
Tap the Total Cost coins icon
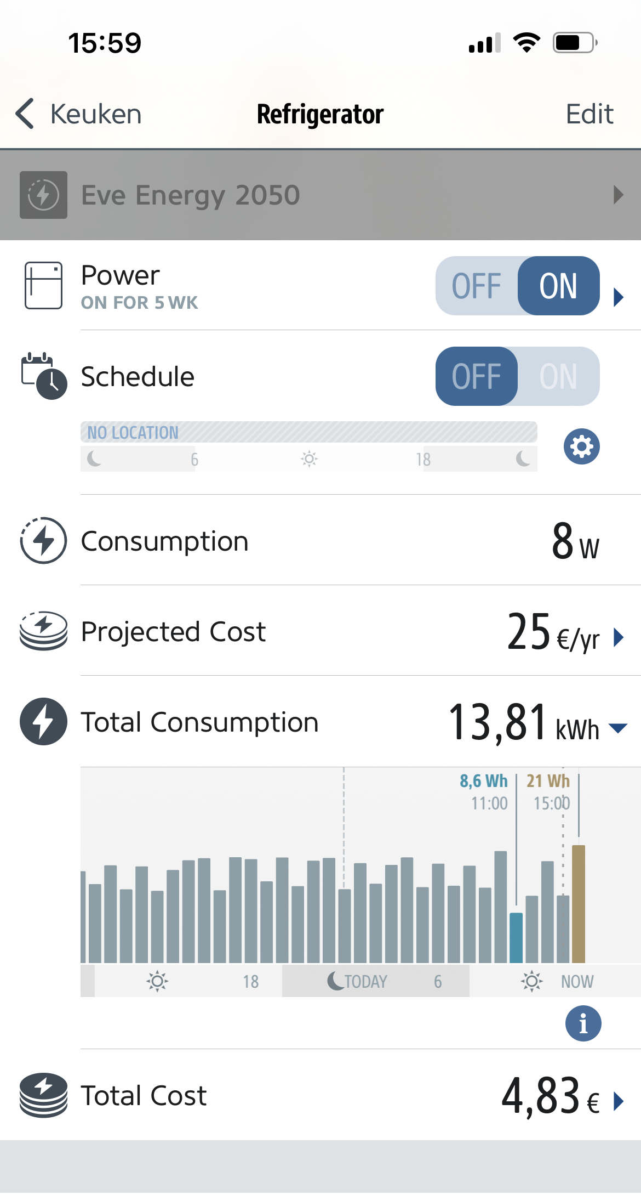43,1095
